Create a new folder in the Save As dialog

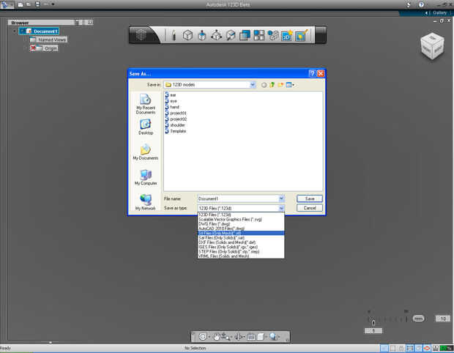pyautogui.click(x=280, y=85)
